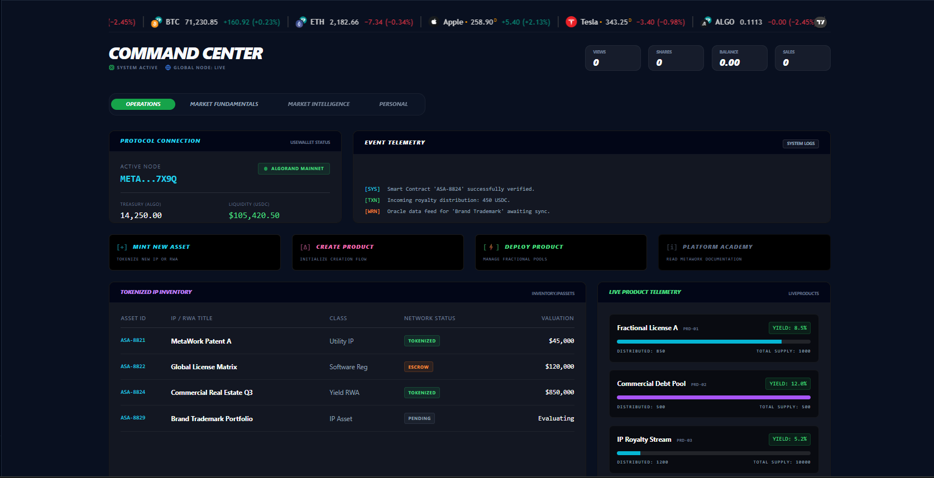
Task: Click the Apple logo in ticker
Action: pos(434,22)
